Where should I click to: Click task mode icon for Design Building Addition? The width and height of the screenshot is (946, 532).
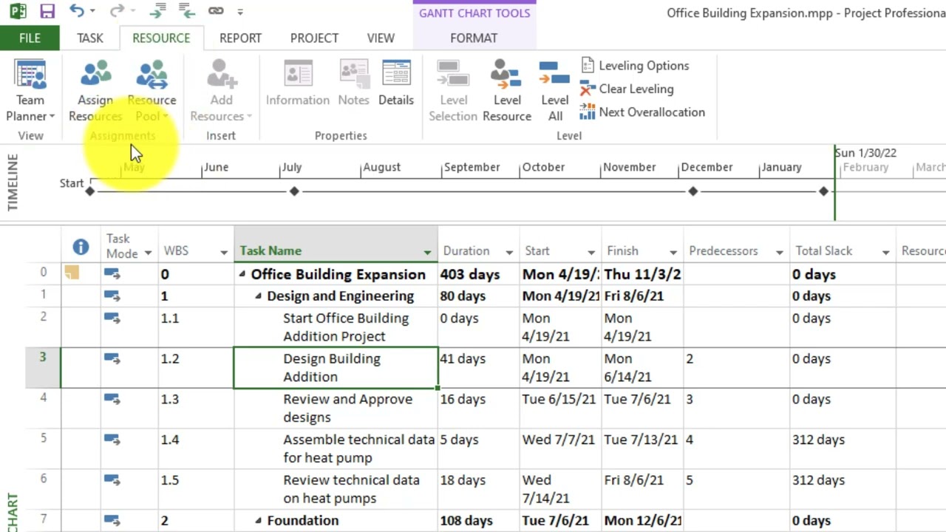[112, 358]
